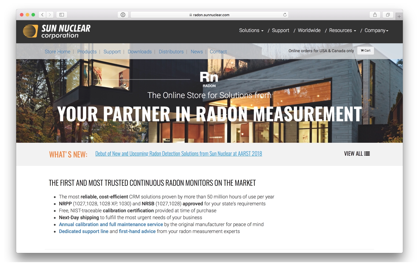Follow the Dedicated support line link

coord(84,231)
